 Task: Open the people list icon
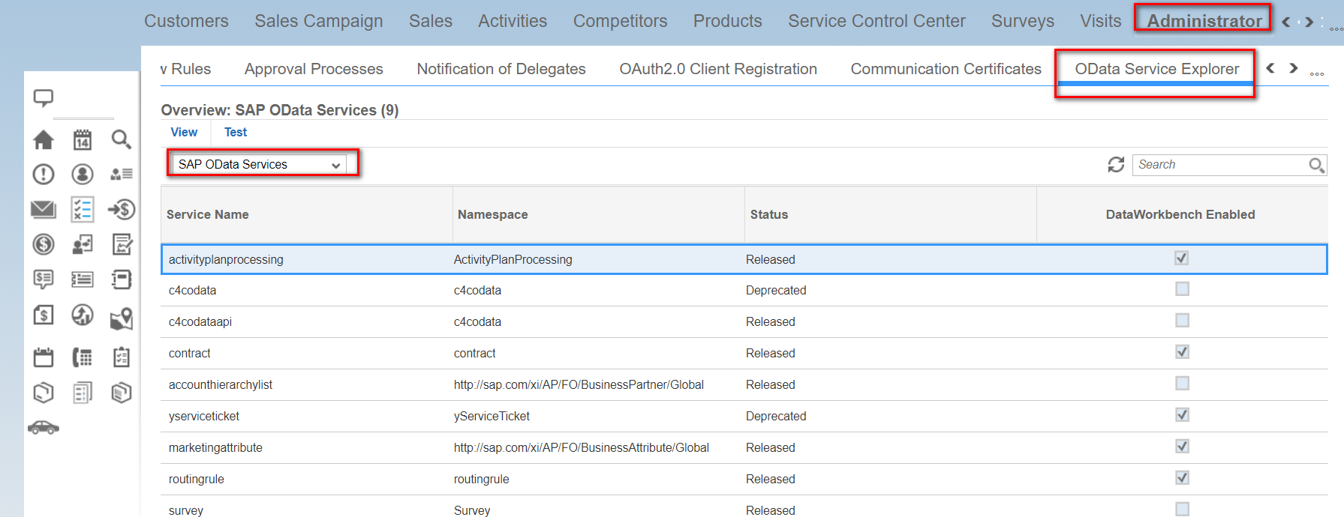tap(121, 175)
